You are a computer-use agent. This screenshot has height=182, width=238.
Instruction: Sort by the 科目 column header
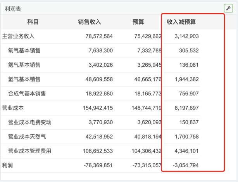point(33,22)
